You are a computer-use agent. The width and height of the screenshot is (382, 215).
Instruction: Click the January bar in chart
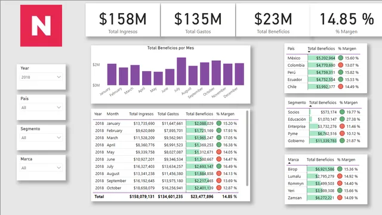pyautogui.click(x=112, y=74)
